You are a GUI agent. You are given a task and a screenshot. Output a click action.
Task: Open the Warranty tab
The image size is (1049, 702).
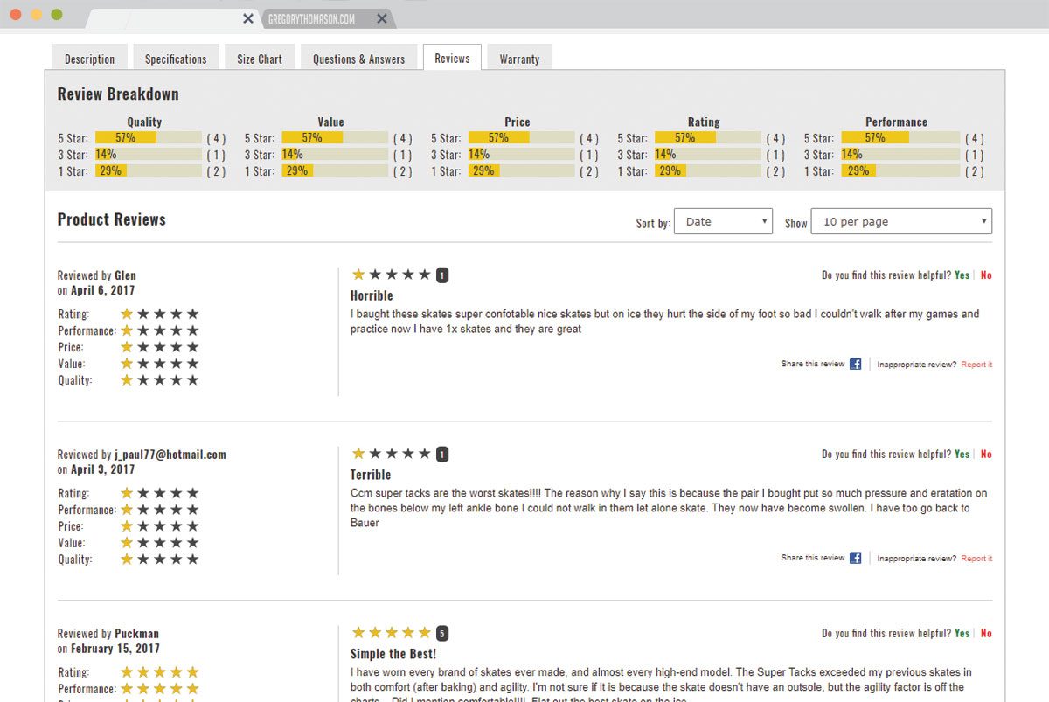pyautogui.click(x=519, y=59)
